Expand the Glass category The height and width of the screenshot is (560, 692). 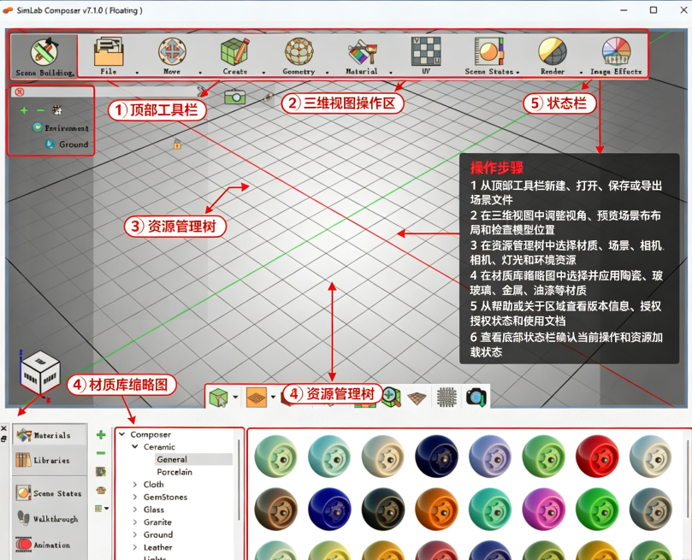(x=135, y=510)
